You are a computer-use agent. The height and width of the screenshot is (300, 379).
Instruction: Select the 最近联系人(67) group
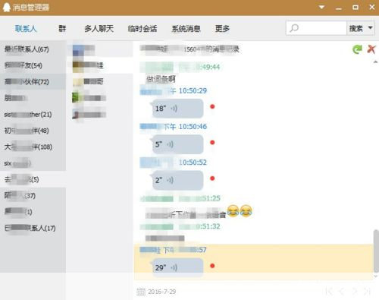[x=33, y=49]
